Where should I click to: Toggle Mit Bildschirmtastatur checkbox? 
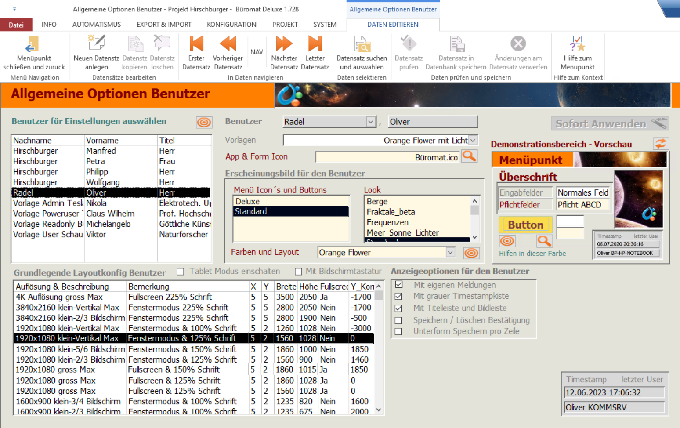click(298, 272)
